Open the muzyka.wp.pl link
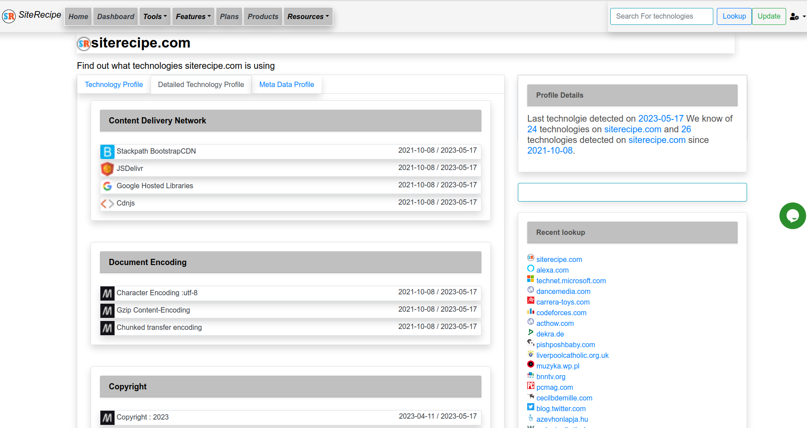Viewport: 807px width, 428px height. 558,366
